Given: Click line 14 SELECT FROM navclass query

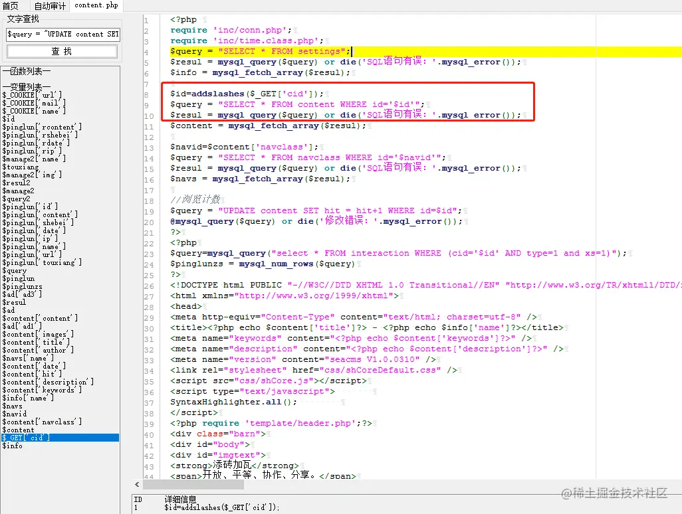Looking at the screenshot, I should tap(308, 157).
